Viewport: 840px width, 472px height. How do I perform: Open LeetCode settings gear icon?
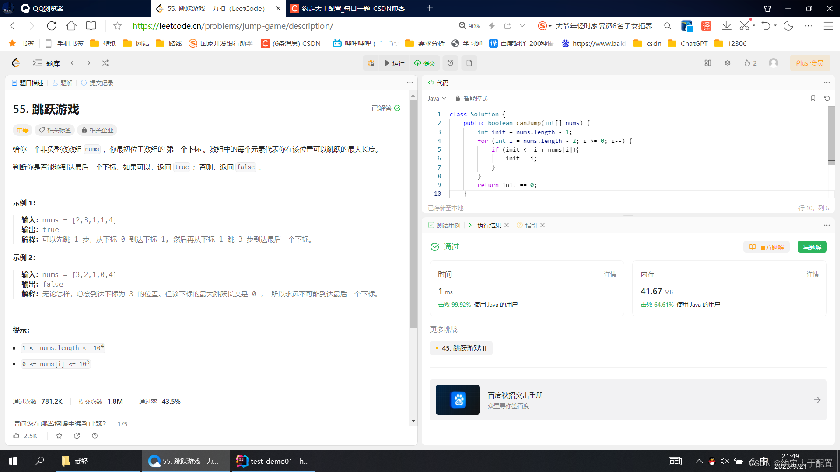tap(728, 63)
